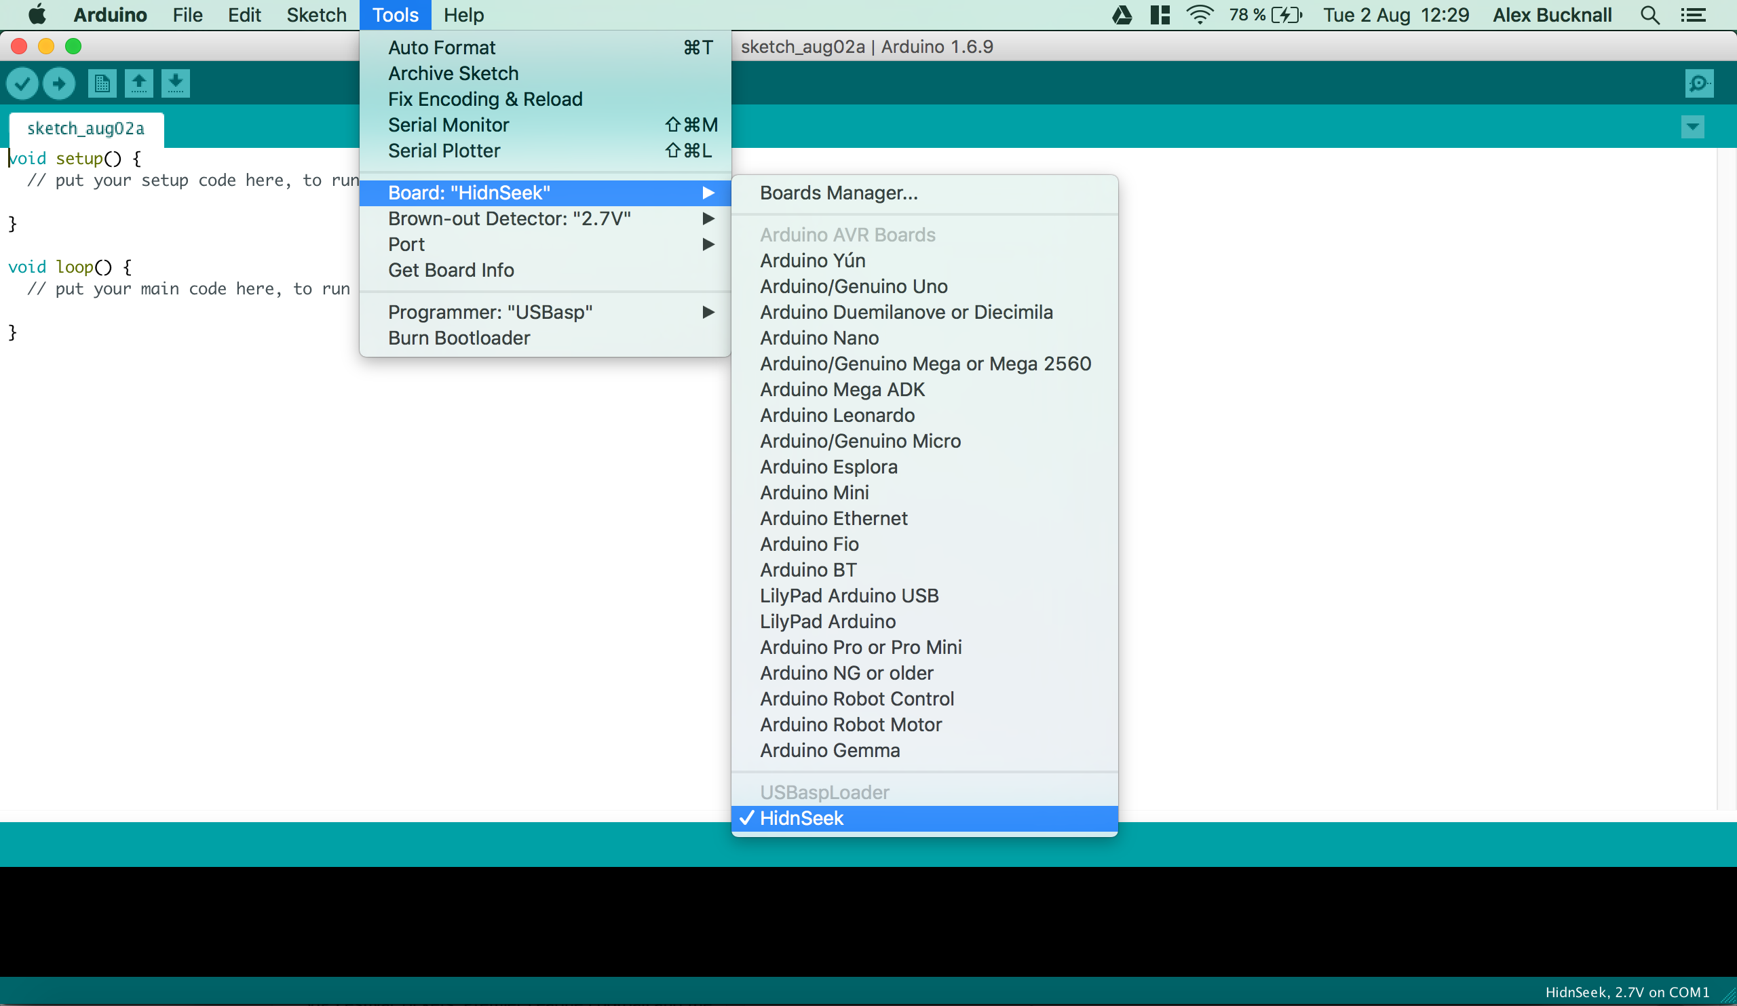Click the Save sketch down-arrow icon
This screenshot has height=1006, width=1737.
tap(176, 83)
